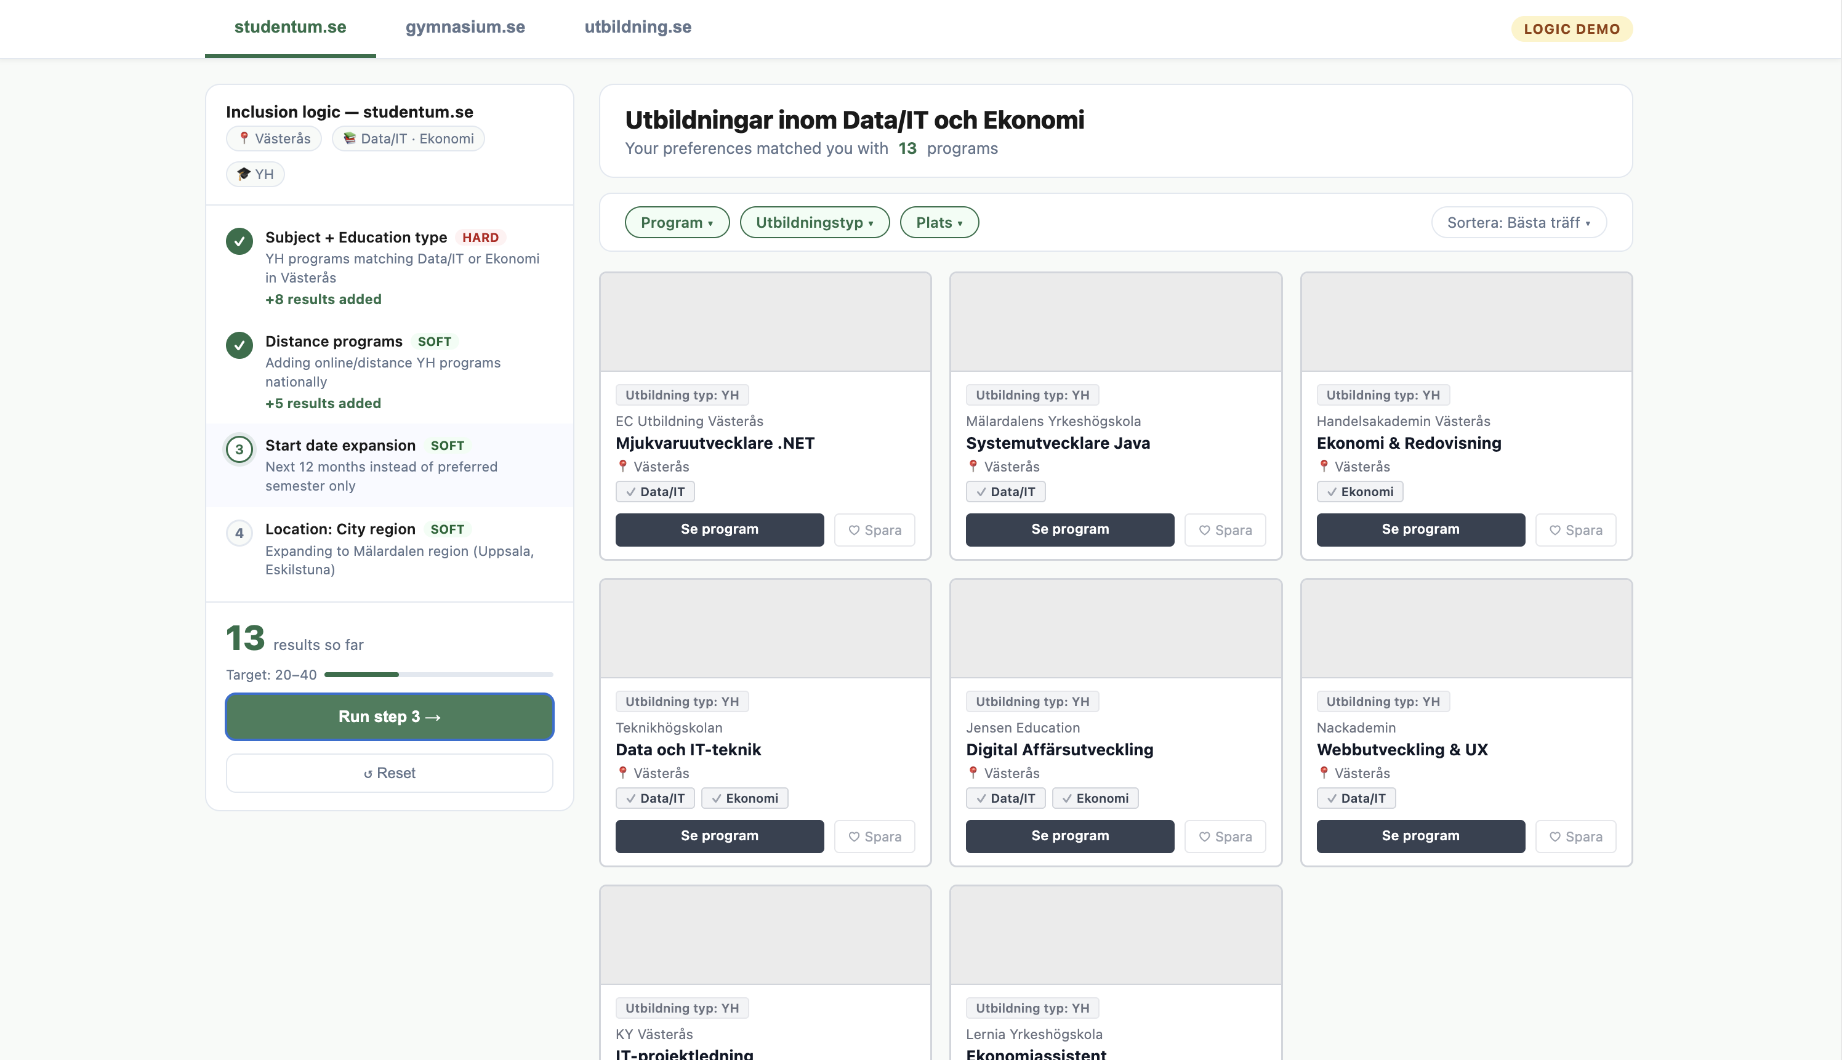Select step 4 number circle icon
The width and height of the screenshot is (1842, 1060).
(x=239, y=533)
